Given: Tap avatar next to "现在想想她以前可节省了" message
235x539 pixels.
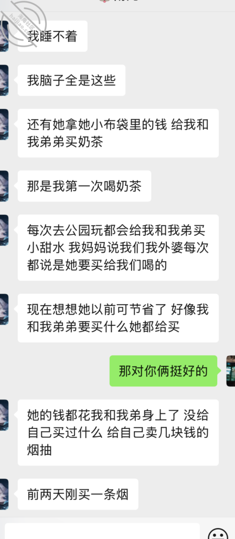Looking at the screenshot, I should pyautogui.click(x=4, y=309).
